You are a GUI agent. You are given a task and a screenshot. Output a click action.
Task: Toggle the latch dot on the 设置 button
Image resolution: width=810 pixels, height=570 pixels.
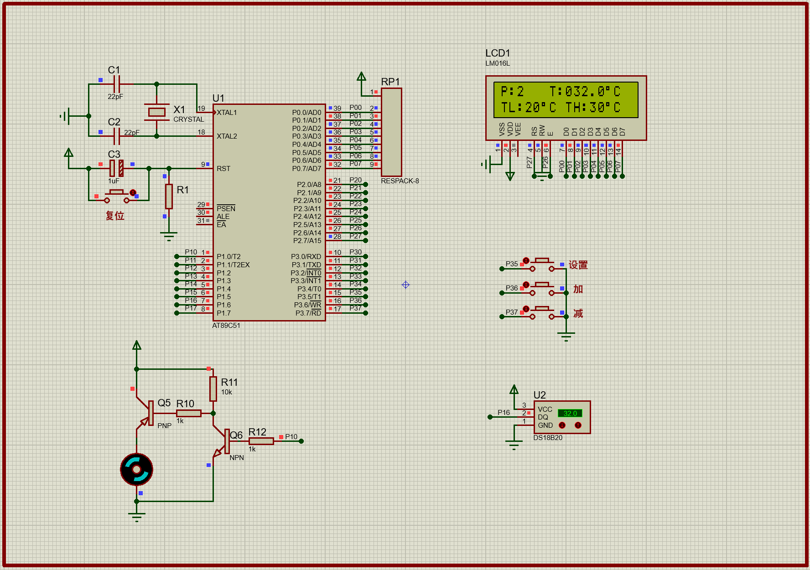click(526, 260)
